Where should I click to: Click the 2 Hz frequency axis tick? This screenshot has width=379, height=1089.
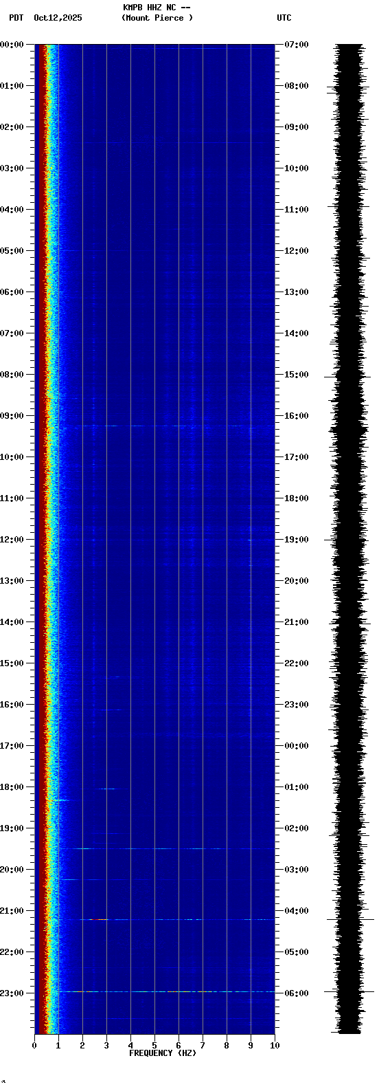(x=82, y=1046)
